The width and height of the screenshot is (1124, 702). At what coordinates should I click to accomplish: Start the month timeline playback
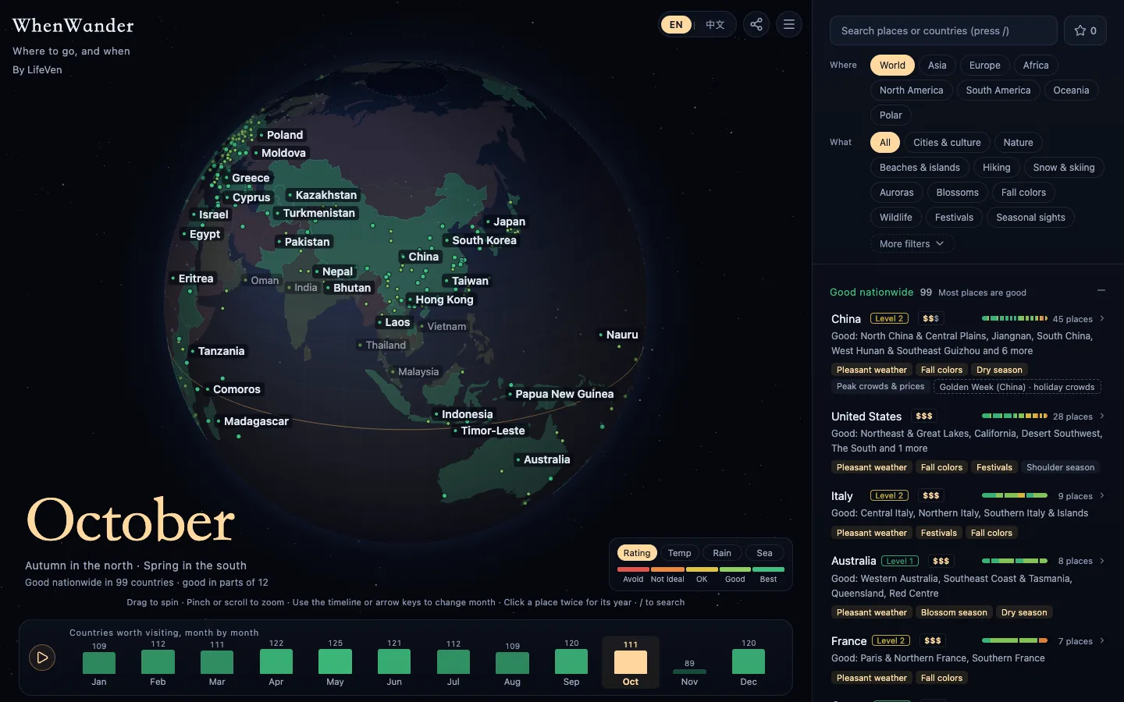(42, 658)
